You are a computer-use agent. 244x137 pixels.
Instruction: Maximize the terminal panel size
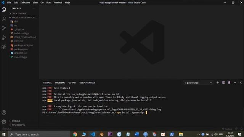tap(235, 83)
